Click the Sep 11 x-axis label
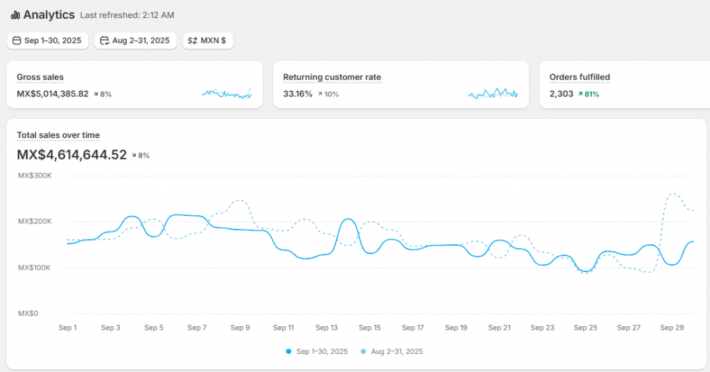710x372 pixels. tap(284, 328)
